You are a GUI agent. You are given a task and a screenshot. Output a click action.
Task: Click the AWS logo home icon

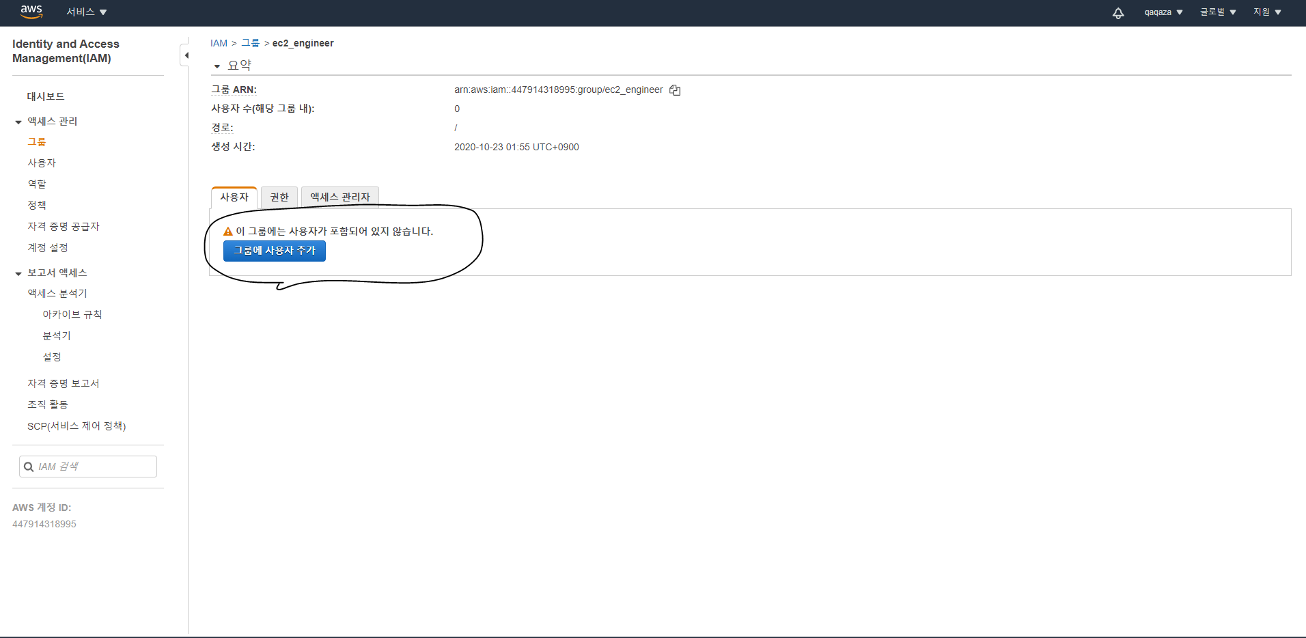(31, 12)
